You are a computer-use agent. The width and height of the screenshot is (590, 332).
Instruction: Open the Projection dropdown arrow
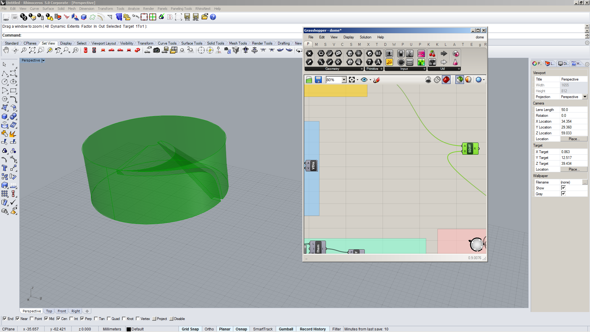[585, 97]
